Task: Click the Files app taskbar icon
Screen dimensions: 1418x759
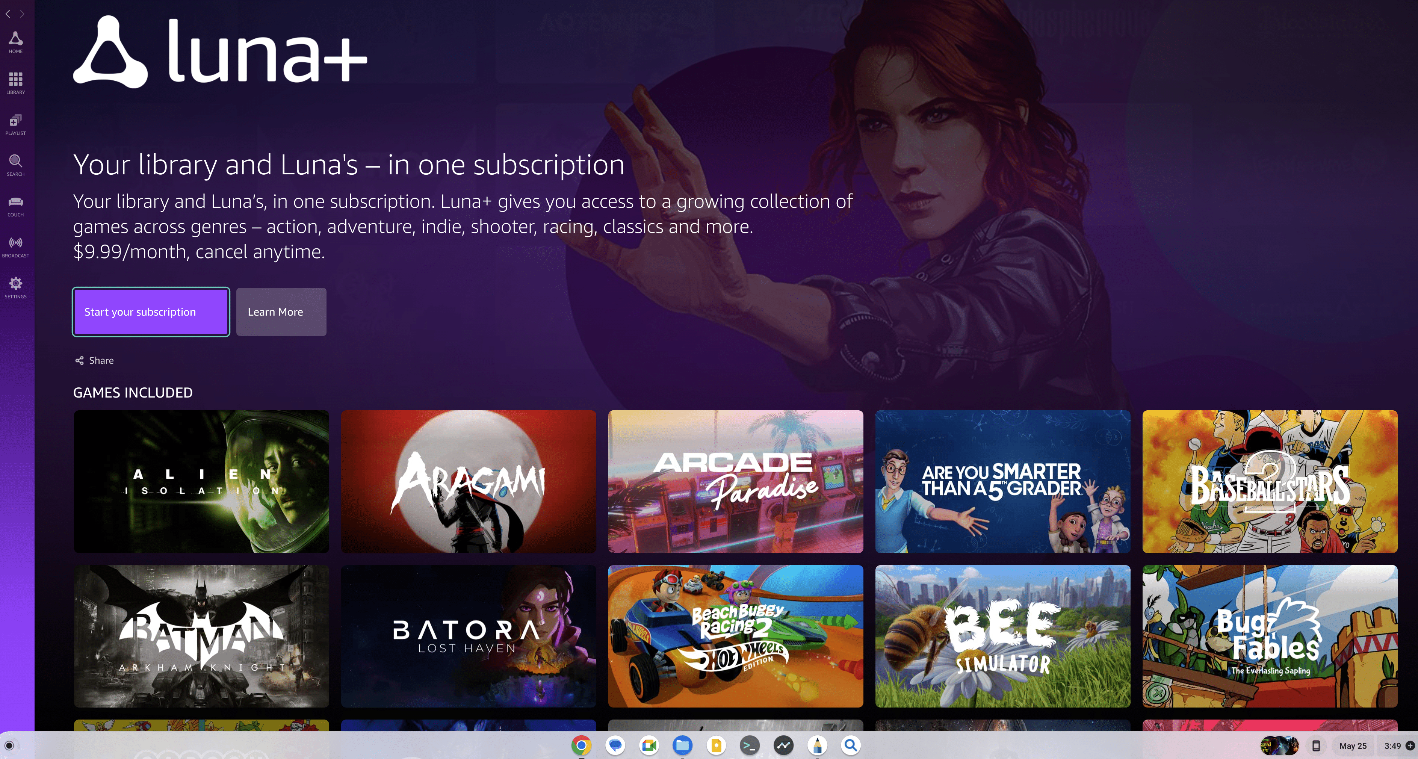Action: [683, 745]
